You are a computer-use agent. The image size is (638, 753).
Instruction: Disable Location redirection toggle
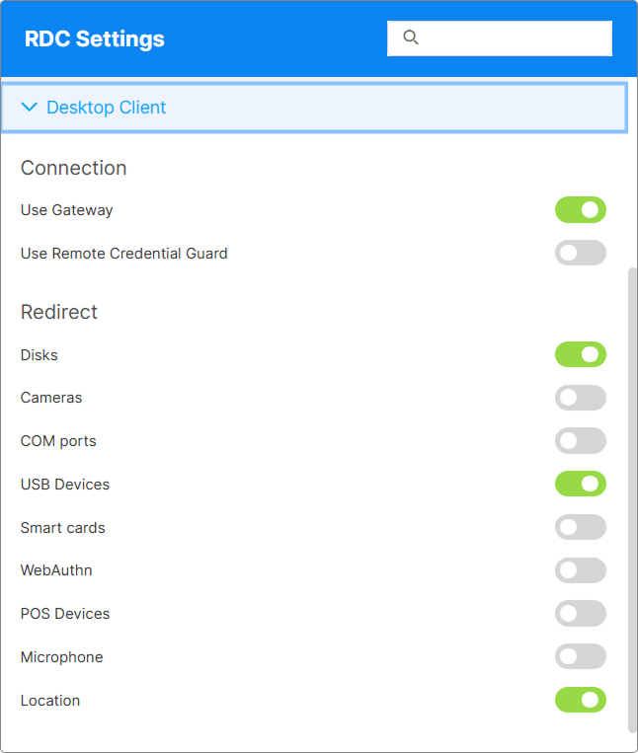pos(580,701)
